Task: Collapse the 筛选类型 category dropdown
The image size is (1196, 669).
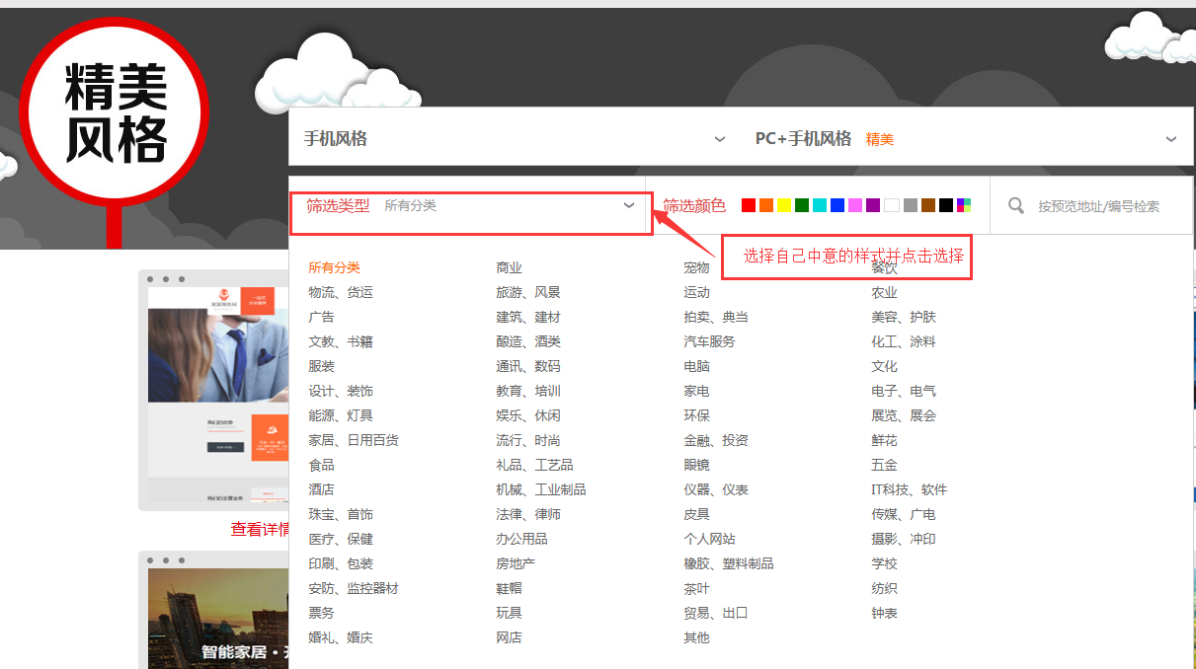Action: pos(629,205)
